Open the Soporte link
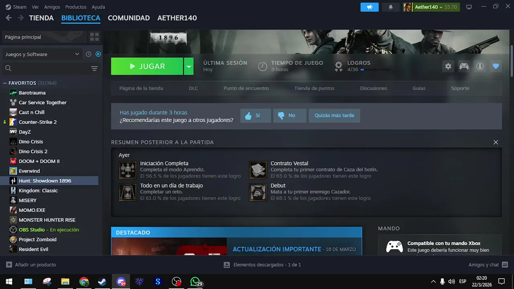Viewport: 514px width, 289px height. coord(460,88)
